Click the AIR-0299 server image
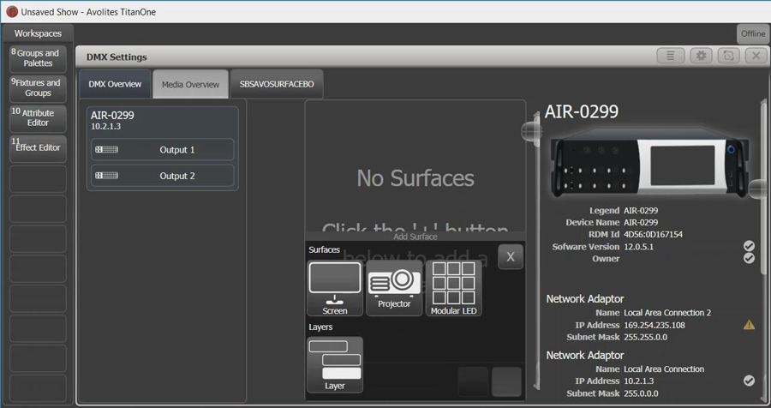This screenshot has height=408, width=771. coord(649,165)
